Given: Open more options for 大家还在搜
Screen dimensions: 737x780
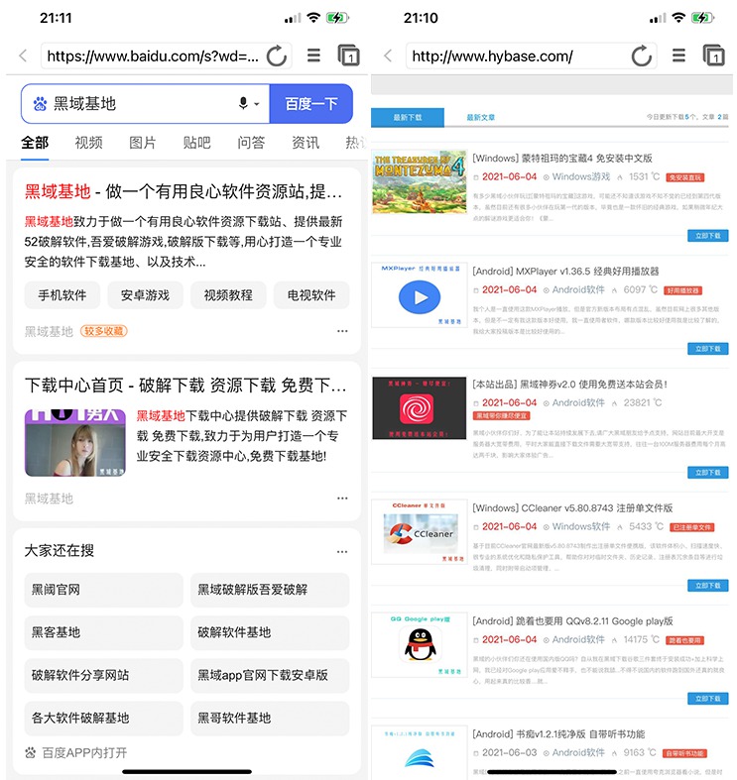Looking at the screenshot, I should click(x=342, y=551).
